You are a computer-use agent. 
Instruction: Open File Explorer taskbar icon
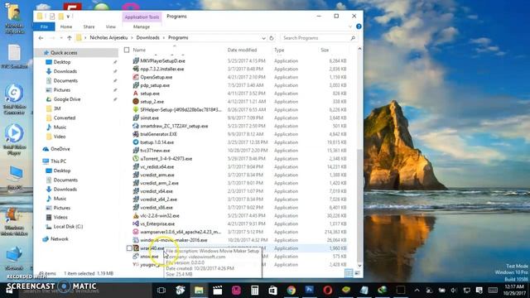199,290
